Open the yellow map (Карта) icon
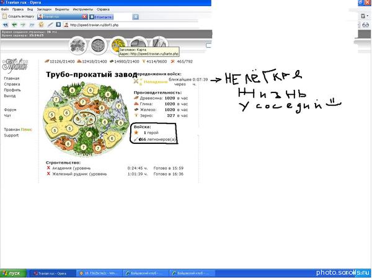The height and width of the screenshot is (279, 372). [117, 45]
